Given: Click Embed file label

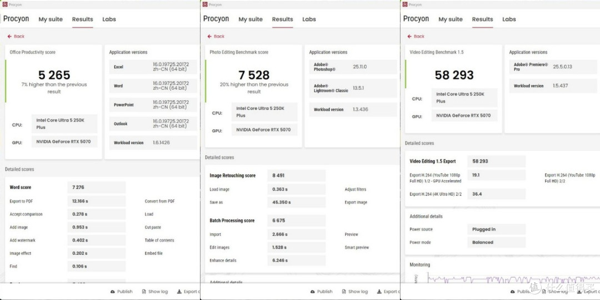Looking at the screenshot, I should click(x=153, y=253).
